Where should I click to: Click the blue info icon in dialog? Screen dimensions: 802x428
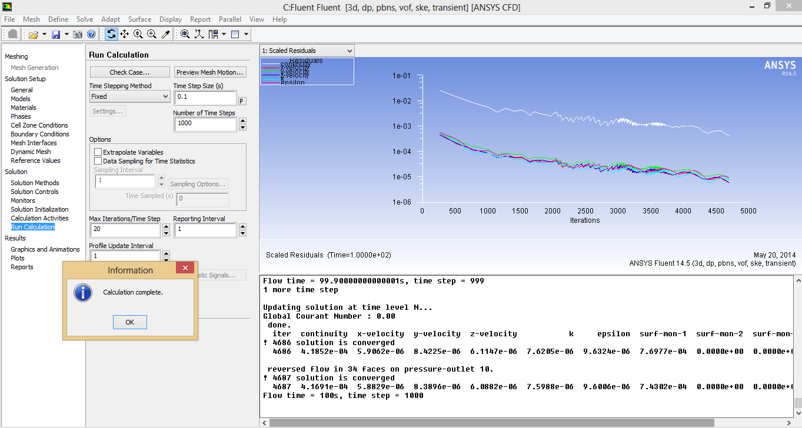tap(83, 292)
